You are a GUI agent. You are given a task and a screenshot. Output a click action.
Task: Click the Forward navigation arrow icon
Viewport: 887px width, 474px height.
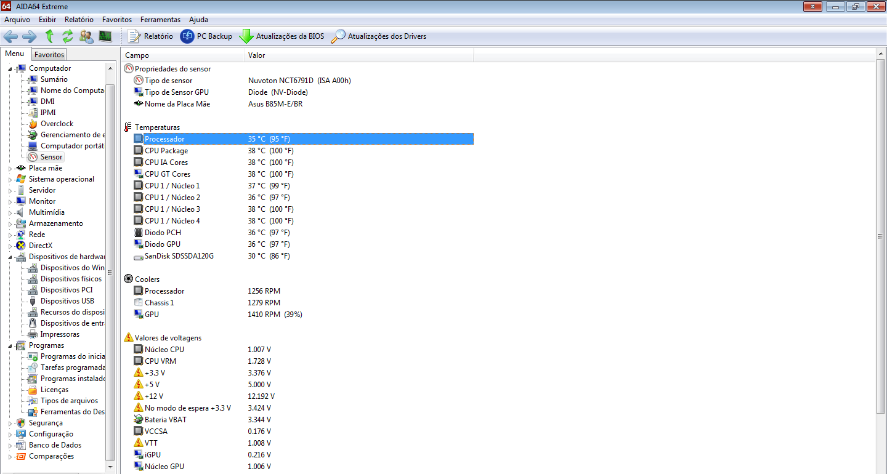click(x=29, y=36)
